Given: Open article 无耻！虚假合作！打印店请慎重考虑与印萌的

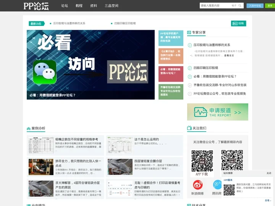Looking at the screenshot, I should point(157,185).
